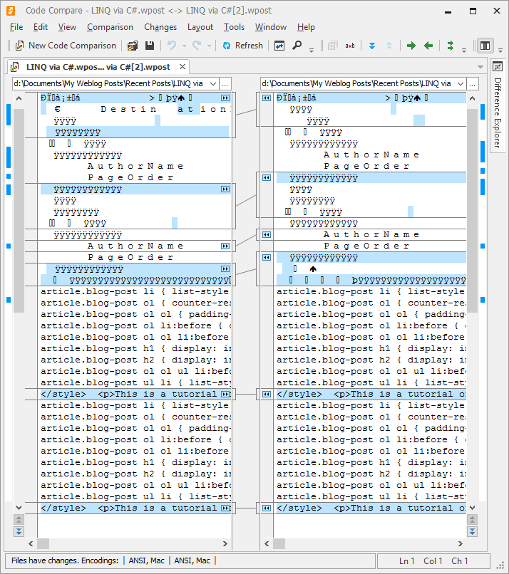
Task: Toggle the side-by-side layout button
Action: click(x=485, y=46)
